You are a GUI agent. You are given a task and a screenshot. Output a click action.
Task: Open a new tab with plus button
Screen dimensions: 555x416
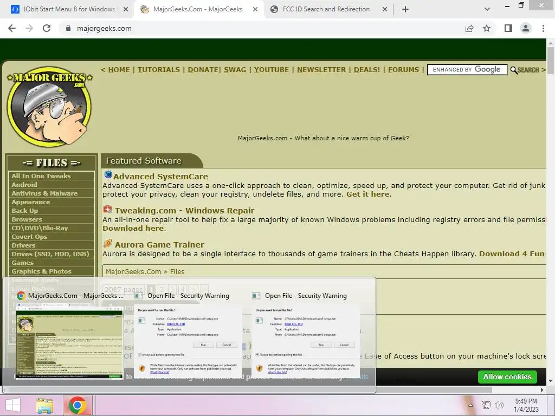click(405, 9)
